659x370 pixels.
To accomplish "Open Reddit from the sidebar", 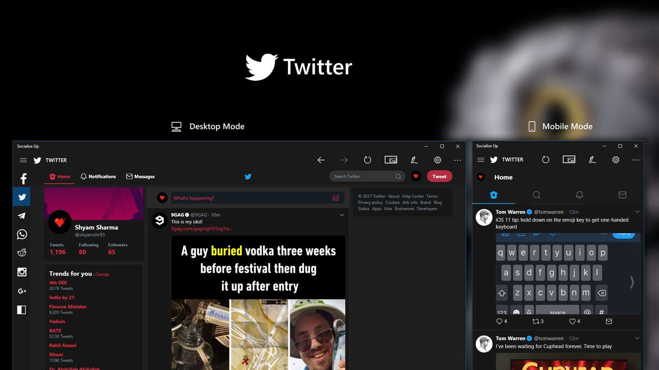I will (x=22, y=253).
